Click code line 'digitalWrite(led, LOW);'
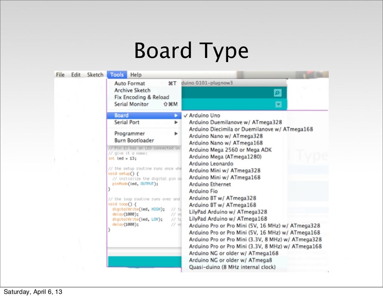Image resolution: width=383 pixels, height=298 pixels. pyautogui.click(x=137, y=219)
